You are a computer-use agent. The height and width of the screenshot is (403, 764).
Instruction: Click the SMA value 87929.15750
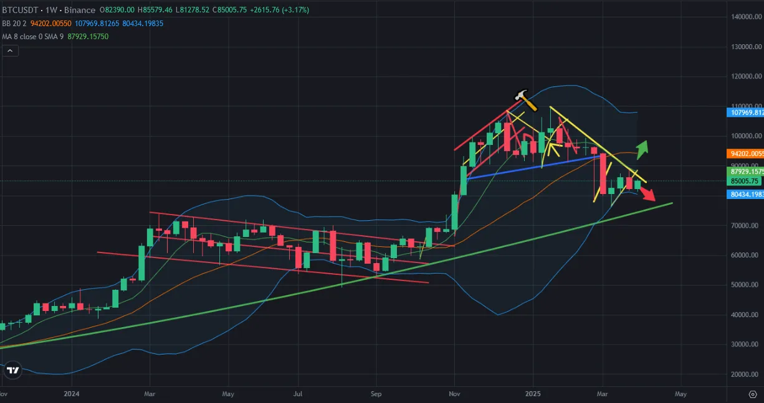pos(87,37)
